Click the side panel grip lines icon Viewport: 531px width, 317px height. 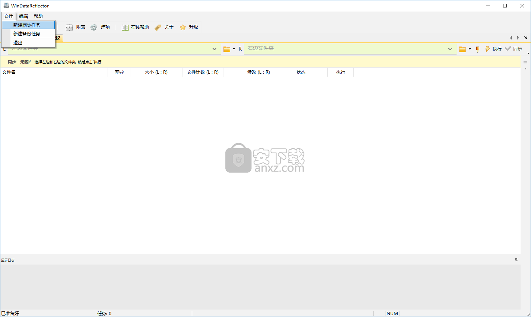tap(525, 63)
